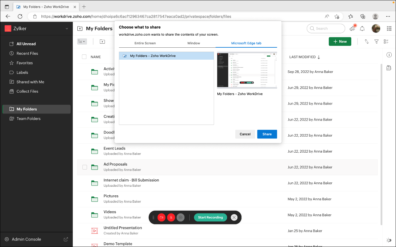Image resolution: width=396 pixels, height=247 pixels.
Task: Click the Event Leads folder icon
Action: pyautogui.click(x=95, y=151)
